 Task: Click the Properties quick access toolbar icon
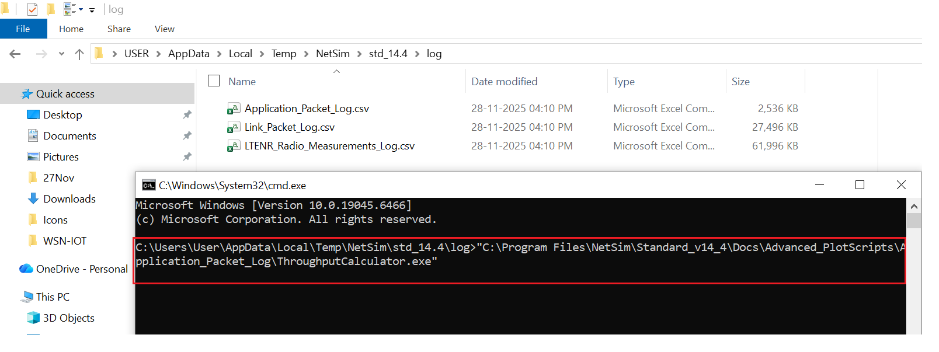(33, 9)
